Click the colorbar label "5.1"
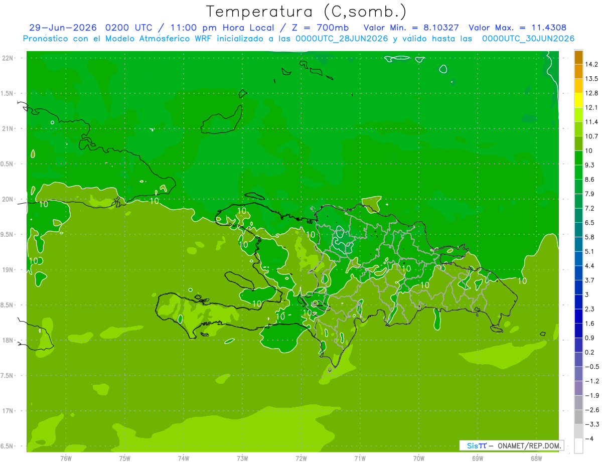The height and width of the screenshot is (465, 602). pyautogui.click(x=590, y=251)
